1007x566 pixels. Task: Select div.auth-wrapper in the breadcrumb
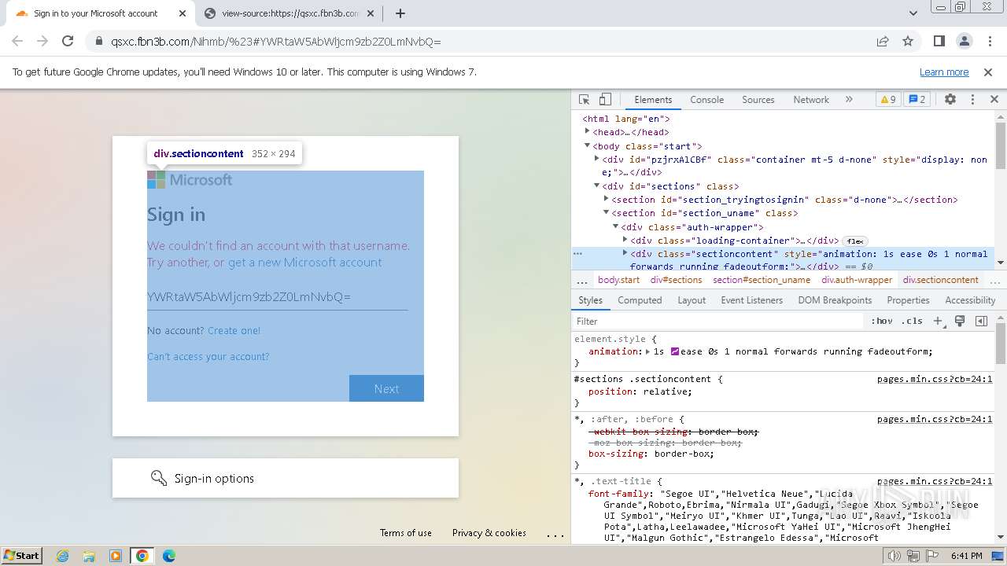point(857,280)
